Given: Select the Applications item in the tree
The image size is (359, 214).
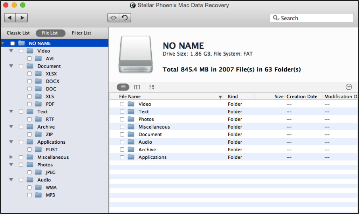Looking at the screenshot, I should pos(51,142).
